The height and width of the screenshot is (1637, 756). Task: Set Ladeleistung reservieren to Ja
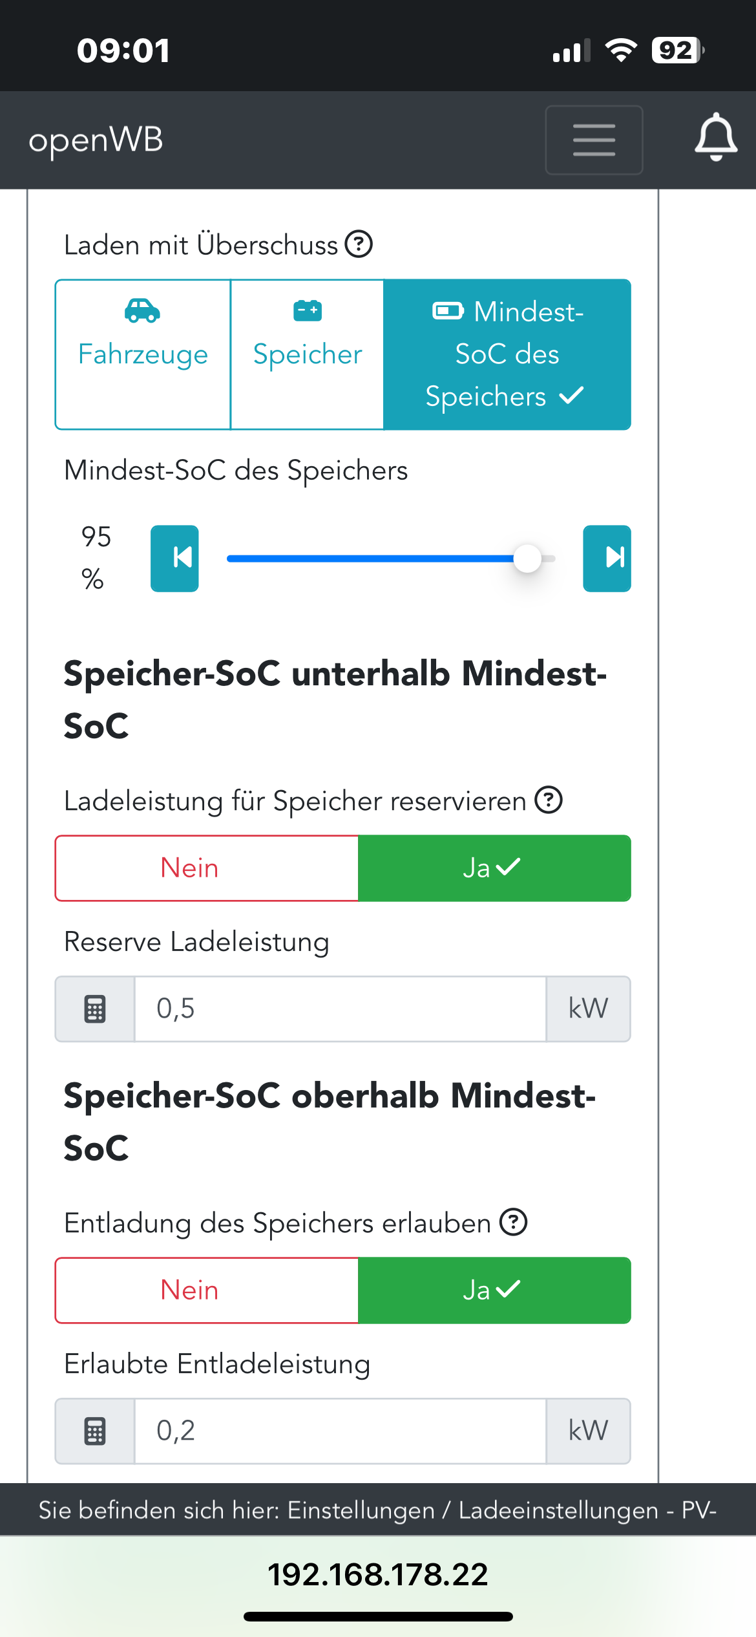(494, 868)
